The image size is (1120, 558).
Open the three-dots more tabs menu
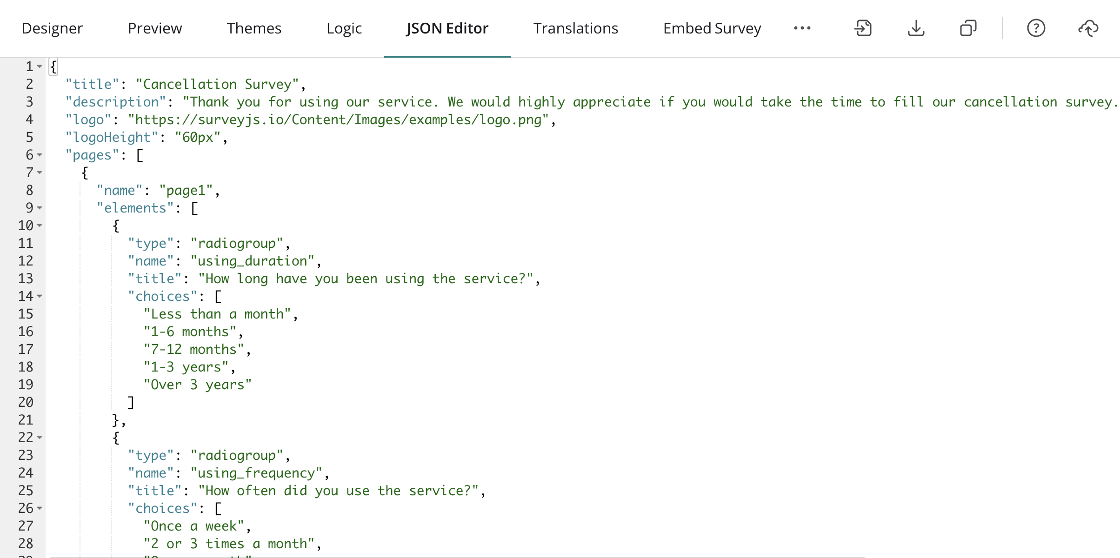pyautogui.click(x=802, y=28)
